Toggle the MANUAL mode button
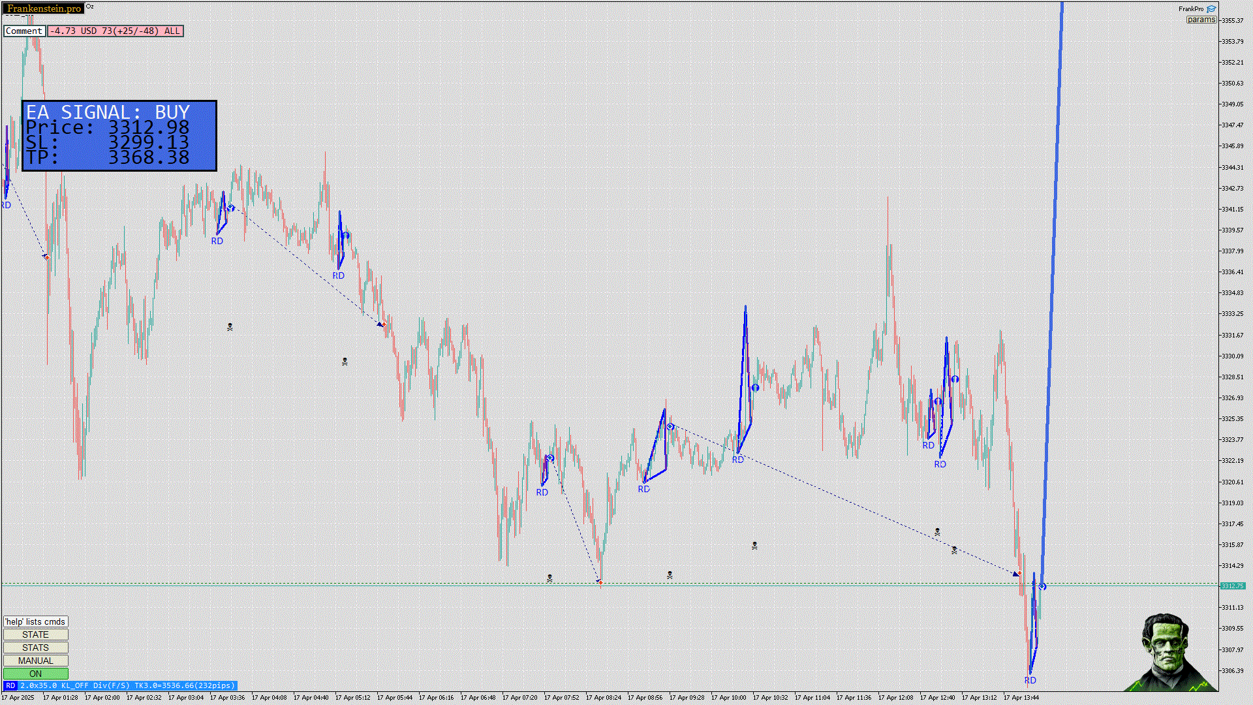 coord(36,661)
